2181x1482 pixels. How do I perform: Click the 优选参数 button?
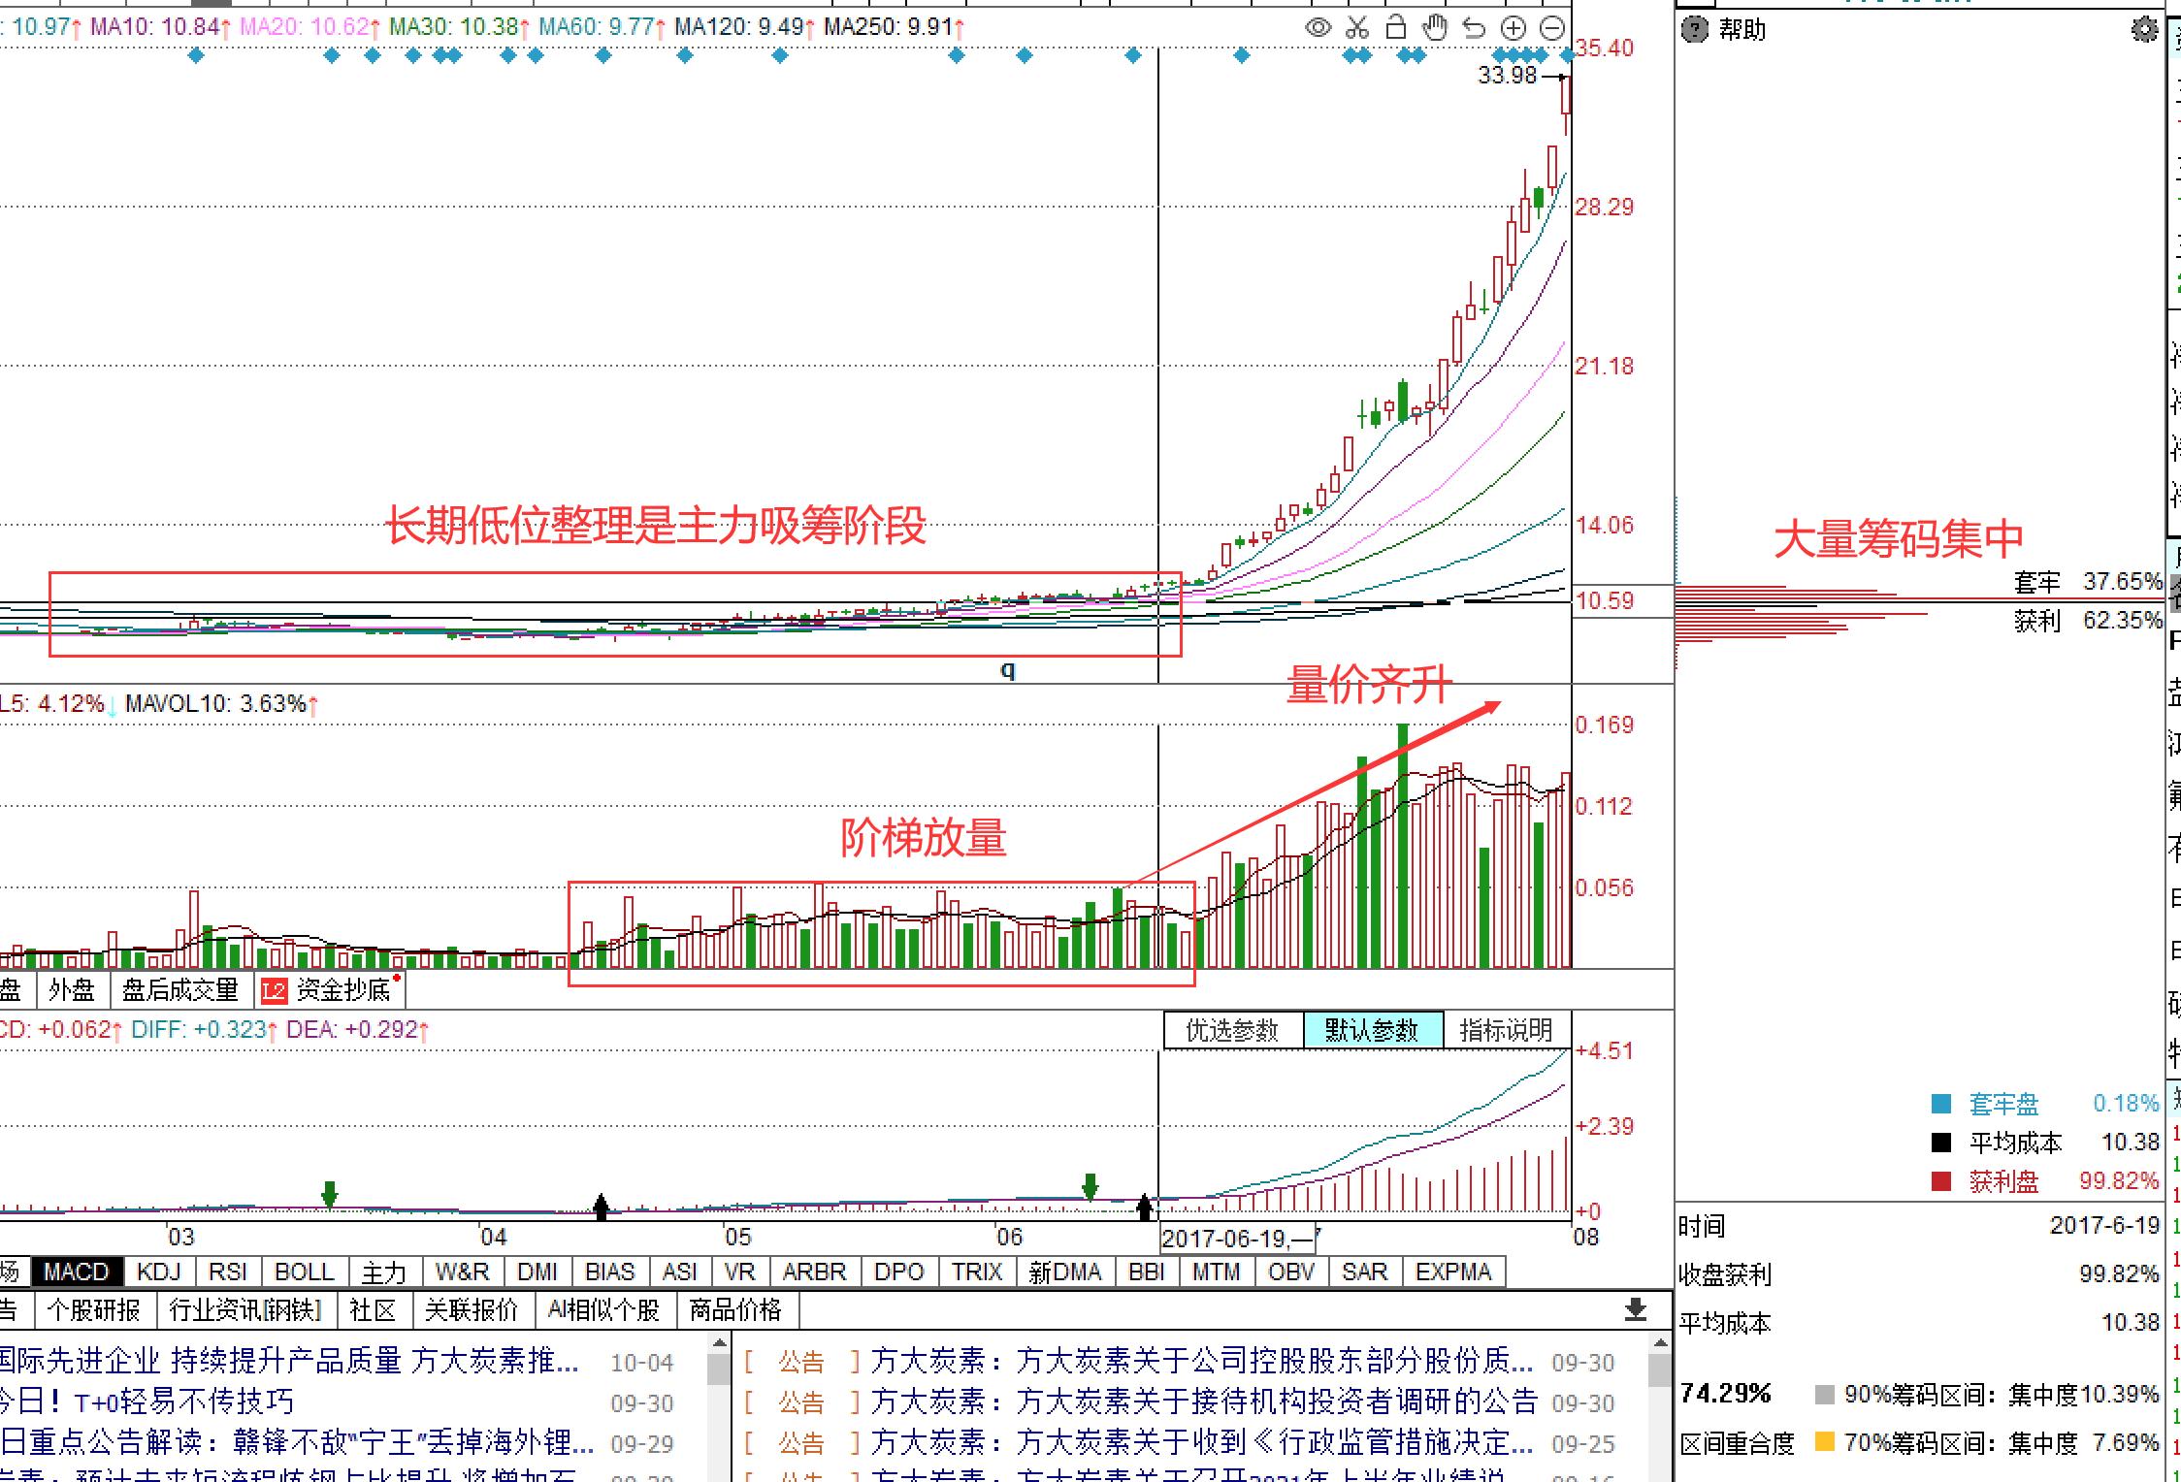point(1232,1031)
